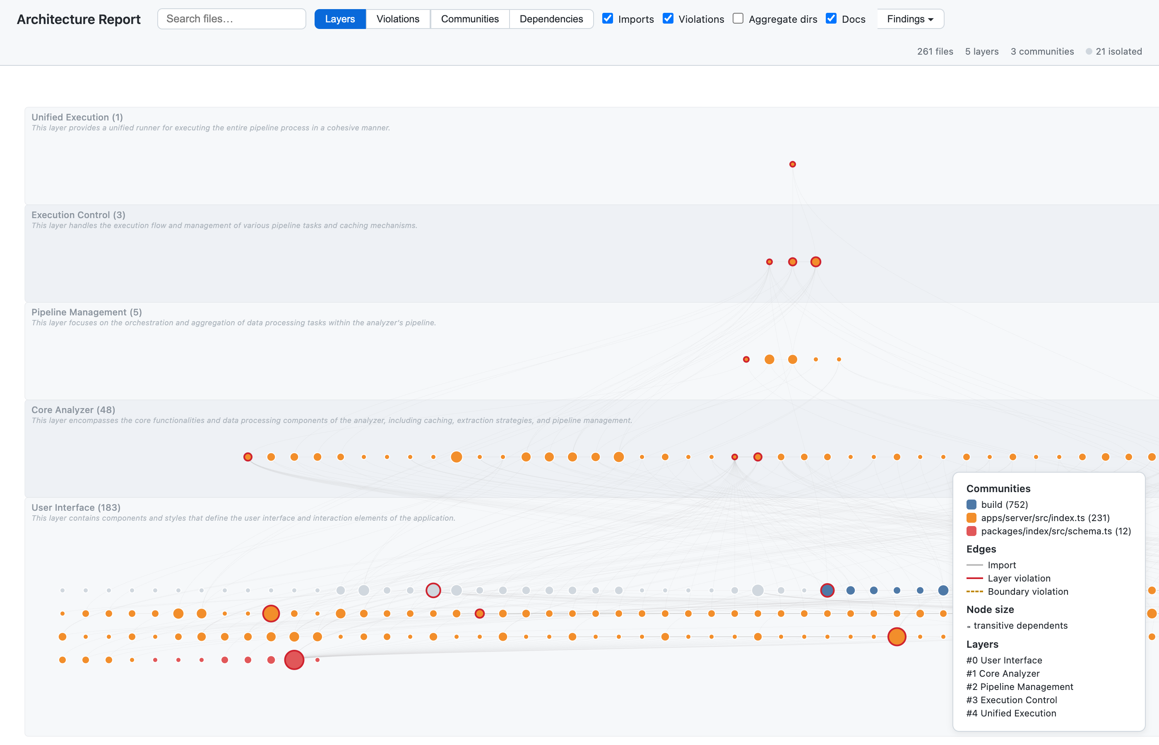This screenshot has height=745, width=1159.
Task: Click the 21 isolated gray dot indicator
Action: 1089,51
